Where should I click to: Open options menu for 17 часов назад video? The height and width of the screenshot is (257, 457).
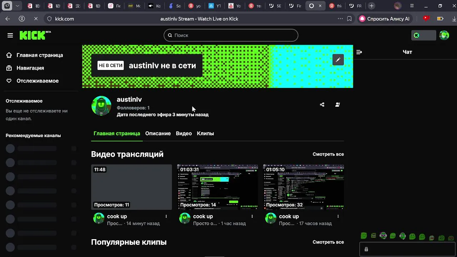click(x=338, y=216)
